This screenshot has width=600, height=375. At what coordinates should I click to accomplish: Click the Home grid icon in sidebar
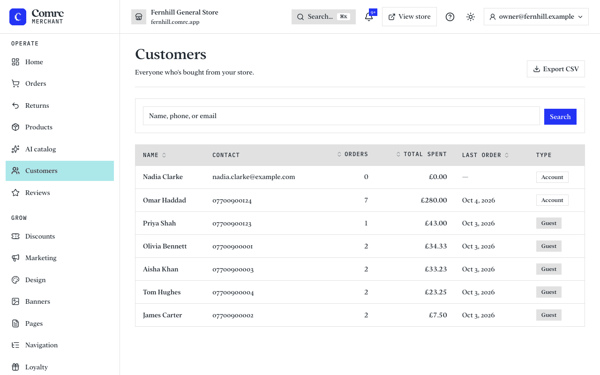click(x=15, y=62)
